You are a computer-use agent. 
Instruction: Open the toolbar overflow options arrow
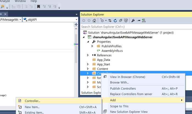click(x=59, y=8)
